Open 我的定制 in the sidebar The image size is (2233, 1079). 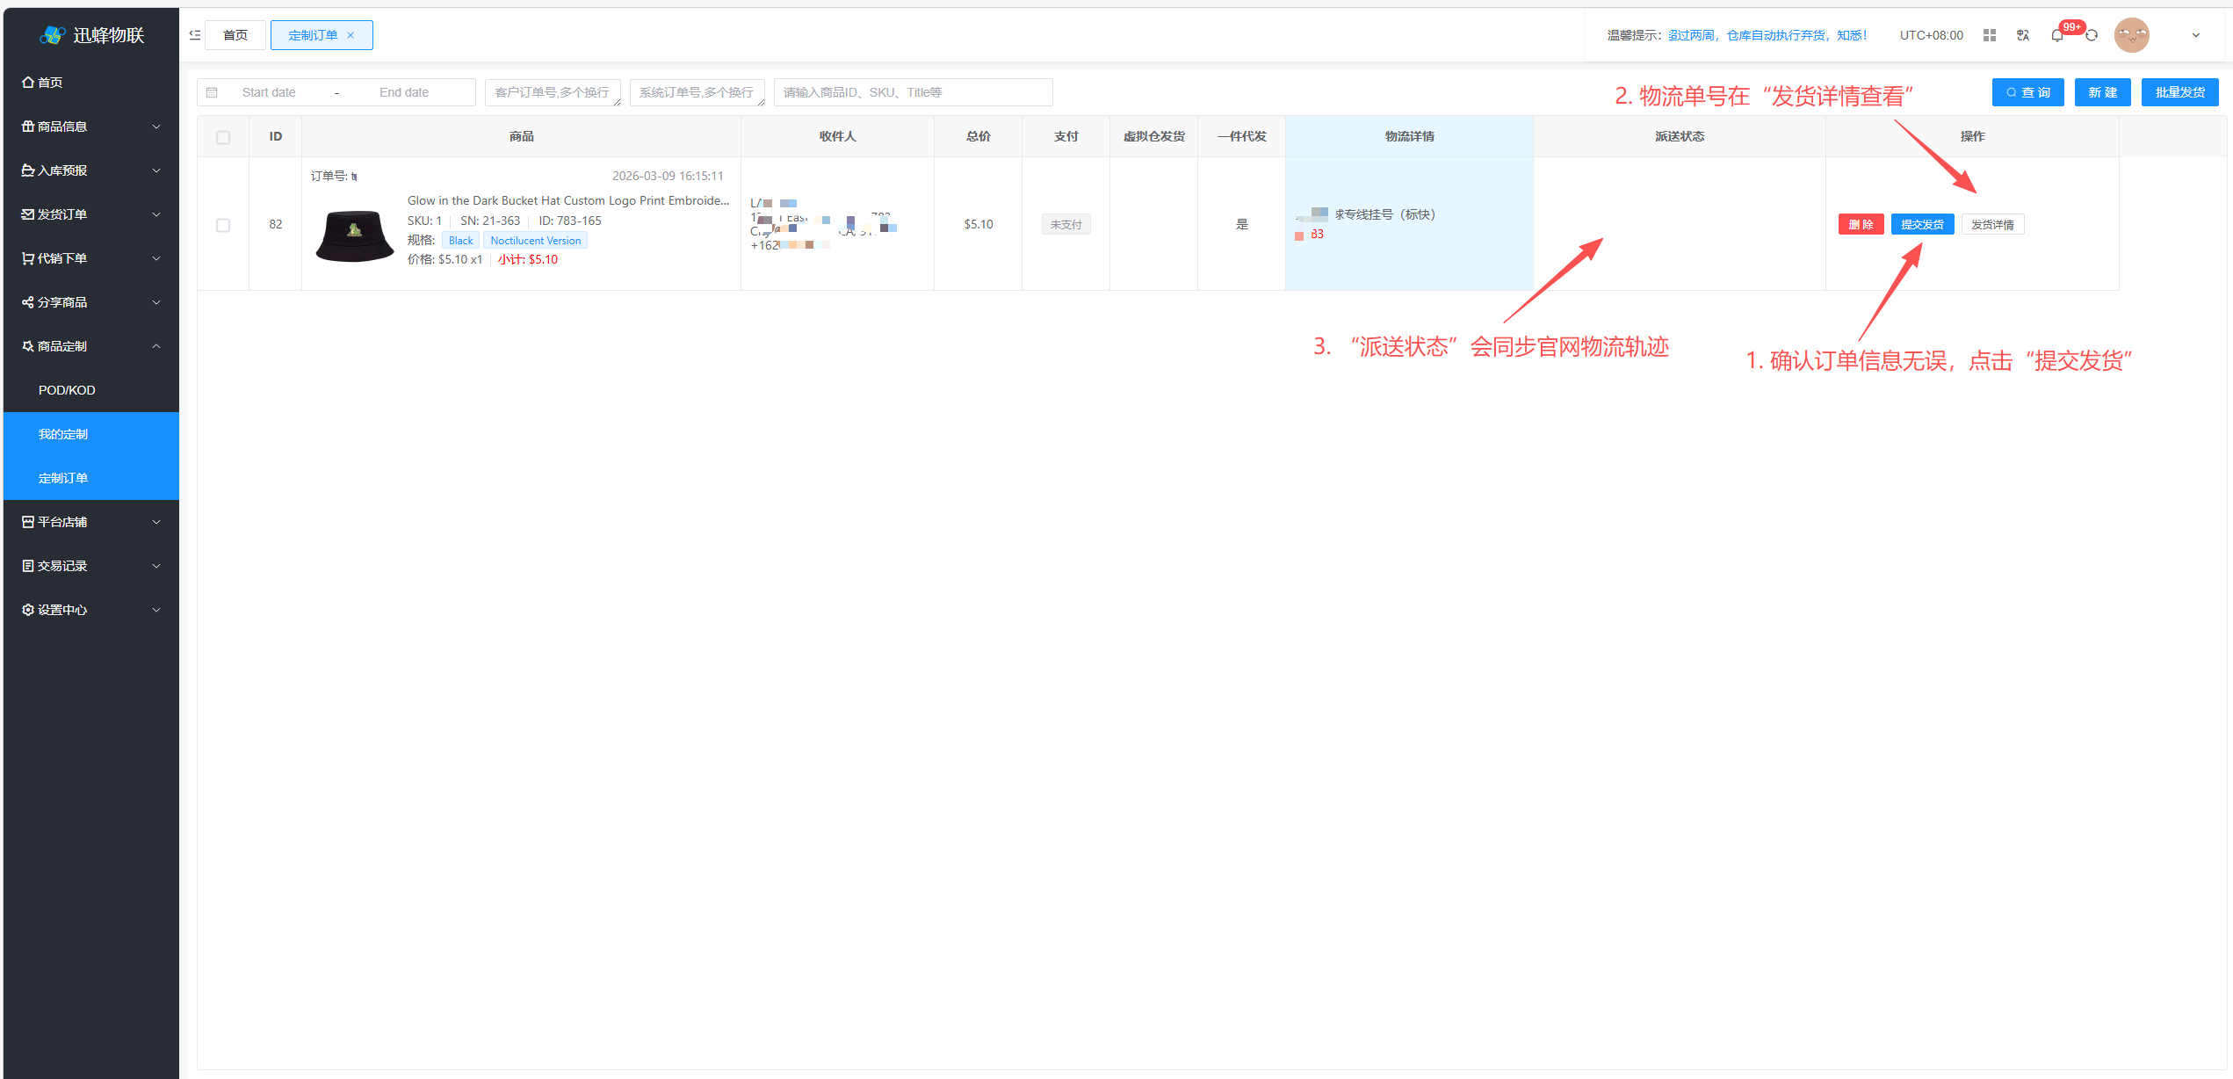tap(63, 434)
